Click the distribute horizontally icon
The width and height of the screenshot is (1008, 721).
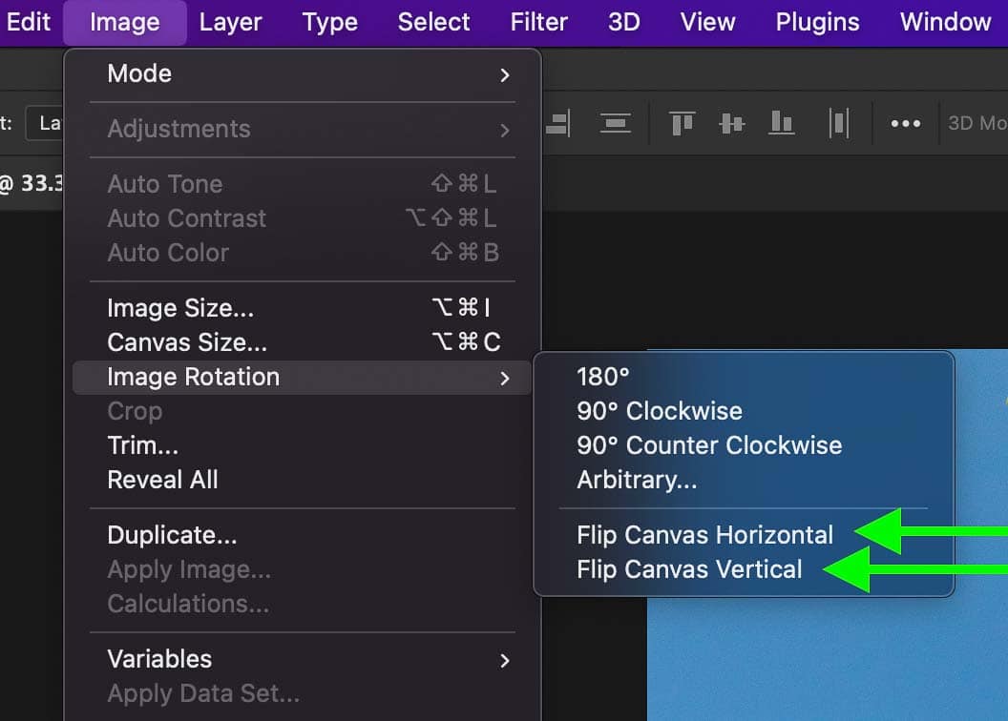coord(838,123)
